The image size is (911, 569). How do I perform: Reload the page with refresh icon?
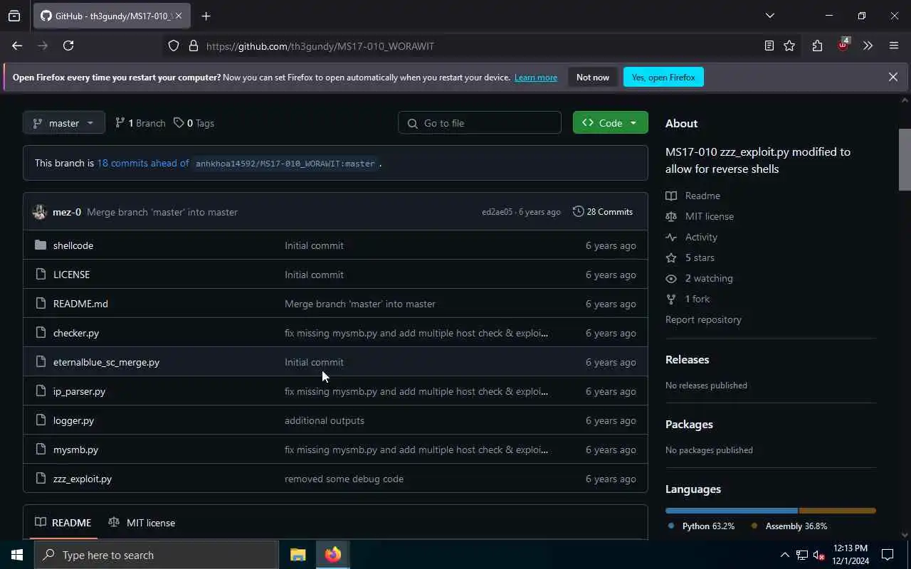[68, 46]
